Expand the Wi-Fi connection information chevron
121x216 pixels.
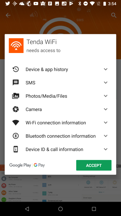point(105,122)
